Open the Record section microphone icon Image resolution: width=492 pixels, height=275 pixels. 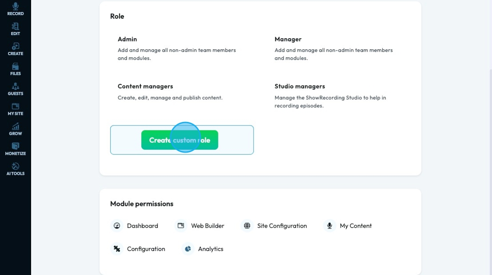pos(16,7)
